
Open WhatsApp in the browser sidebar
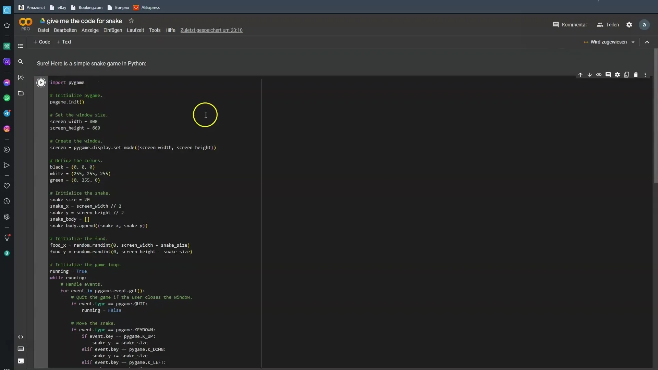(7, 98)
